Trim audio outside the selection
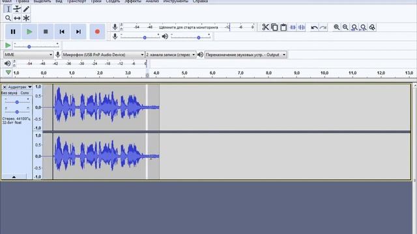417x234 pixels. [293, 27]
